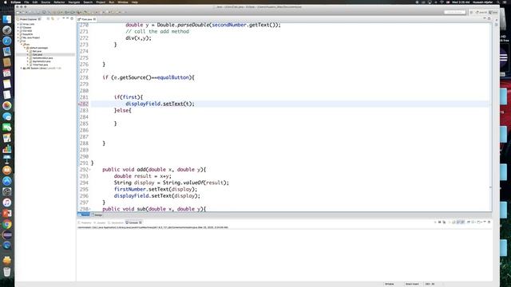Select the Cal.java editor tab
The width and height of the screenshot is (511, 287).
point(87,19)
